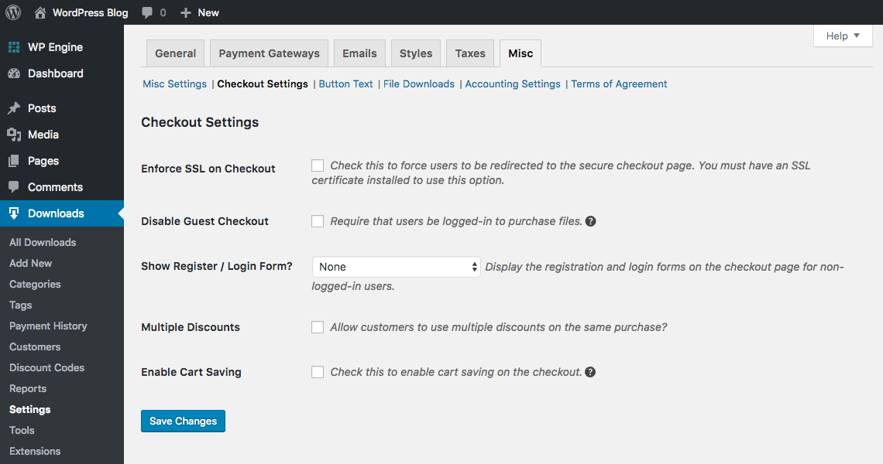Open the Button Text section link
This screenshot has width=883, height=464.
coord(345,84)
